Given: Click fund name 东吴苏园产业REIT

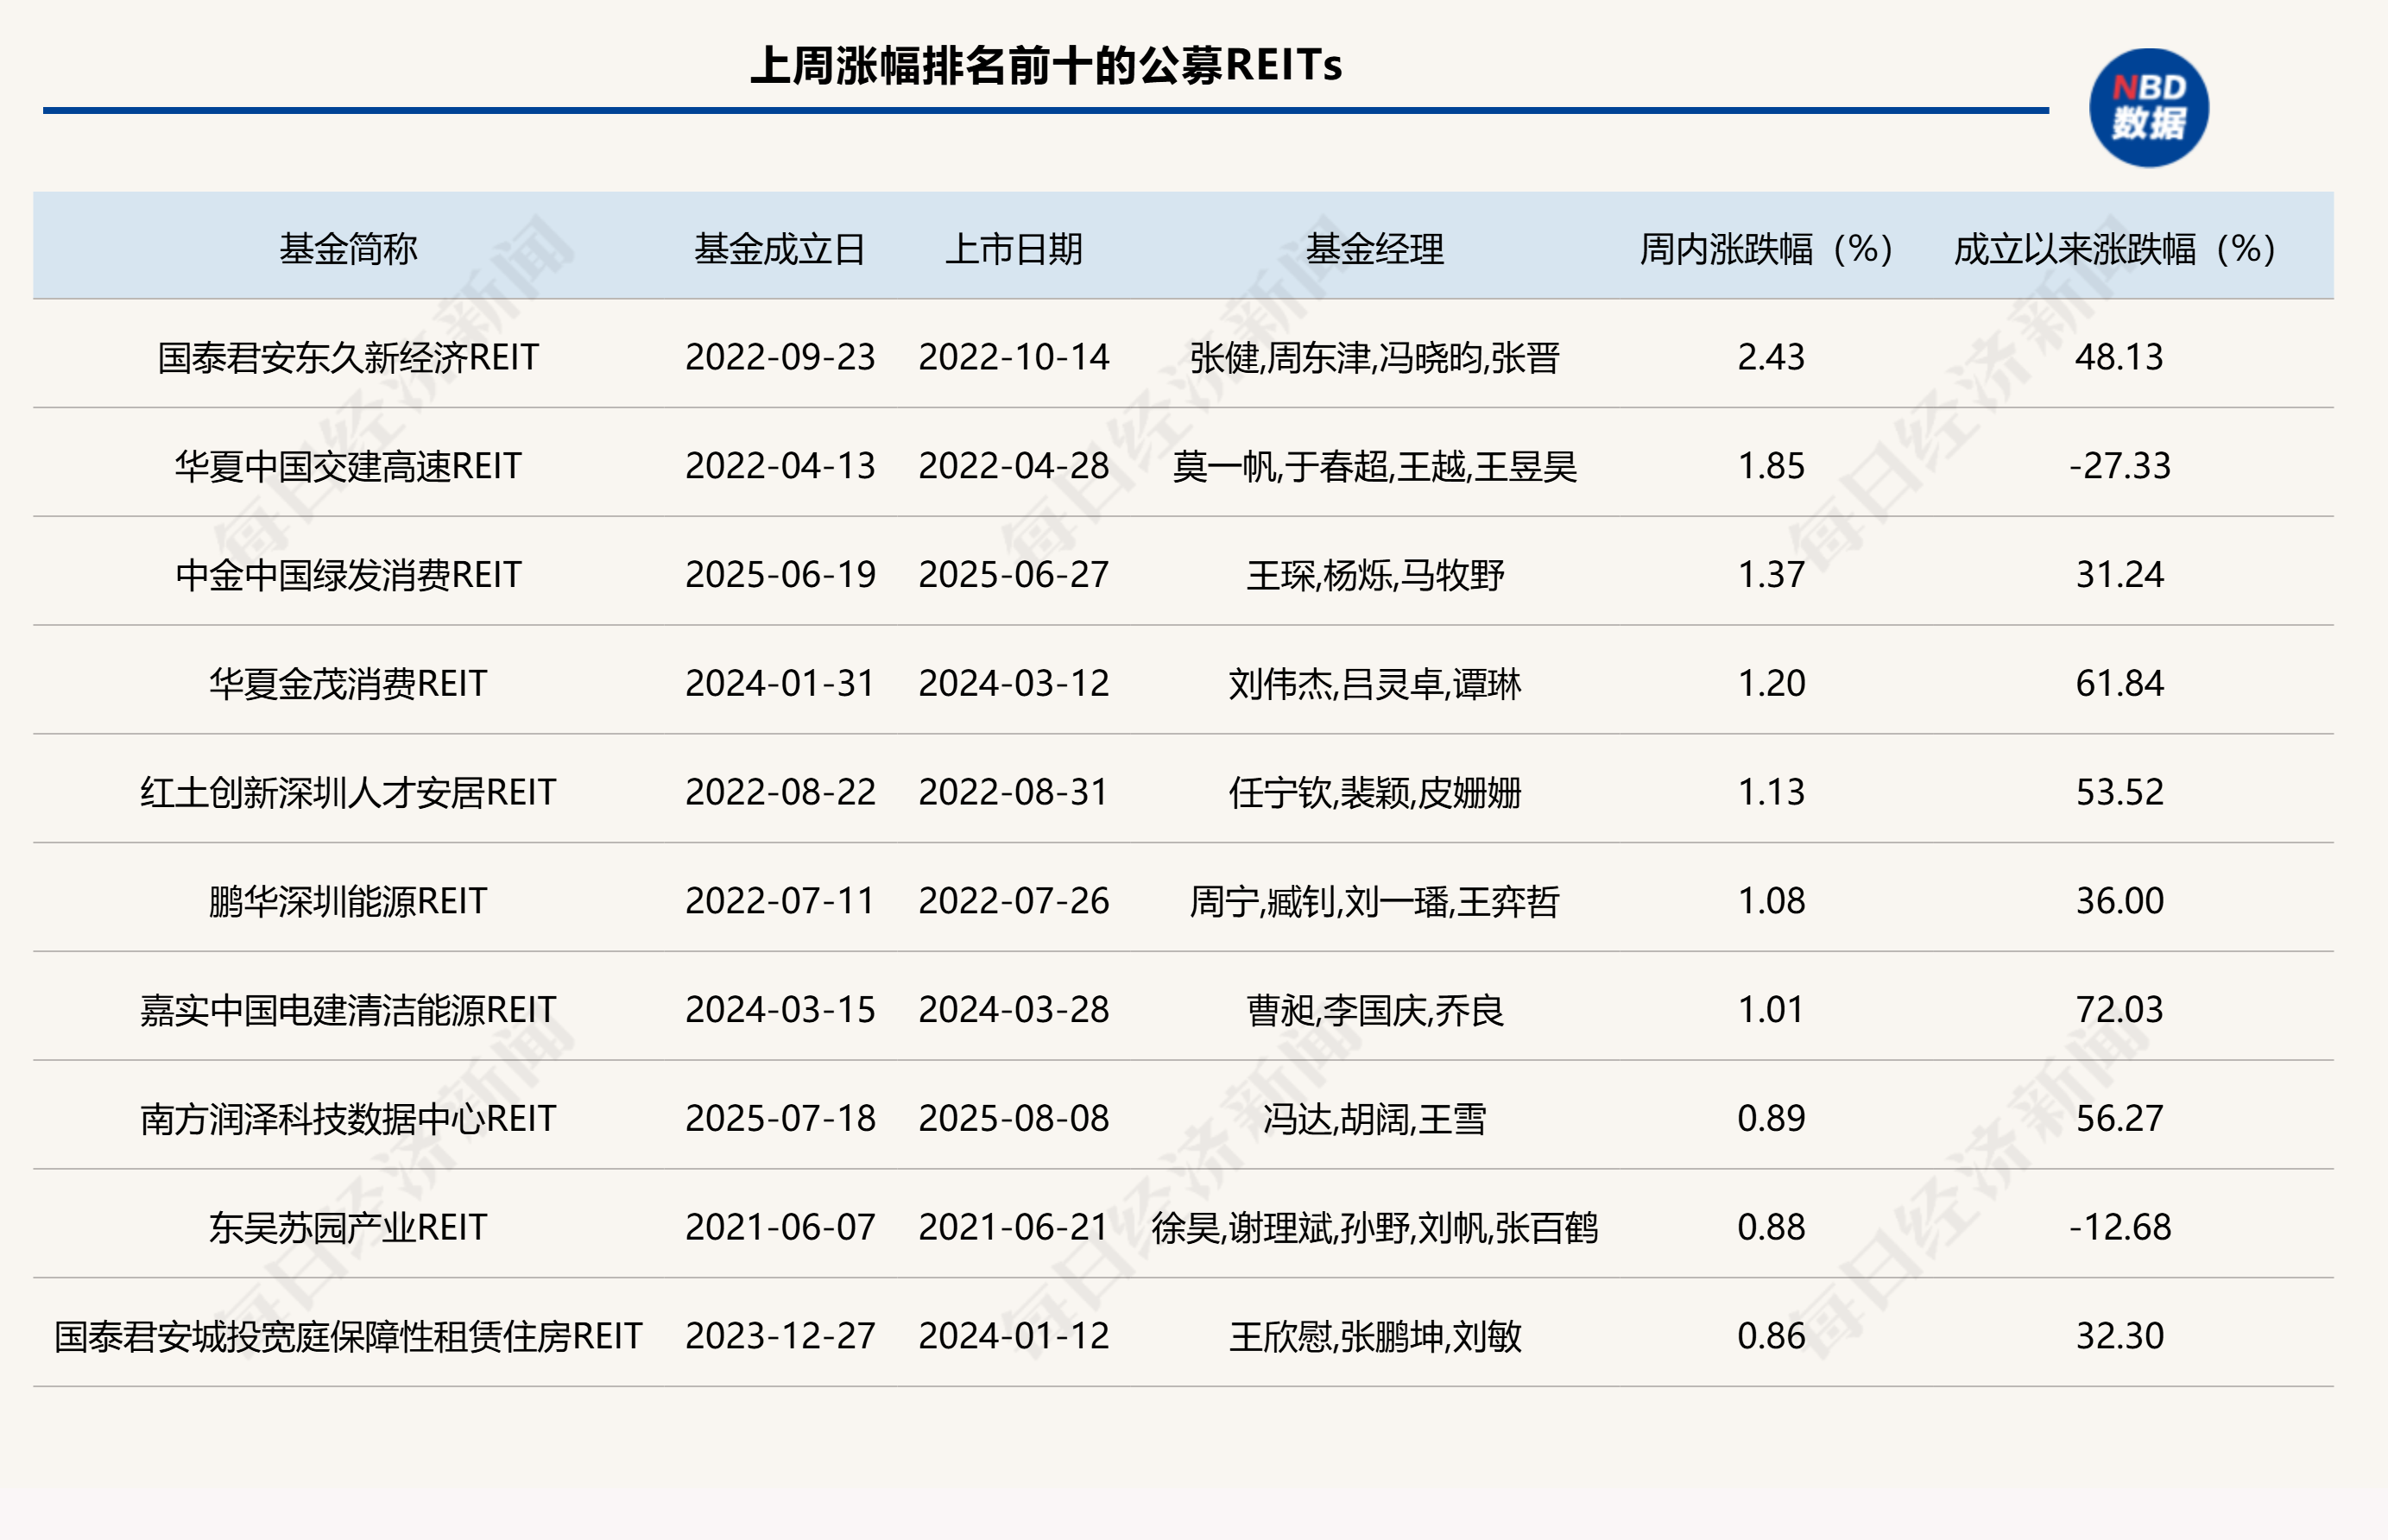Looking at the screenshot, I should [x=348, y=1228].
